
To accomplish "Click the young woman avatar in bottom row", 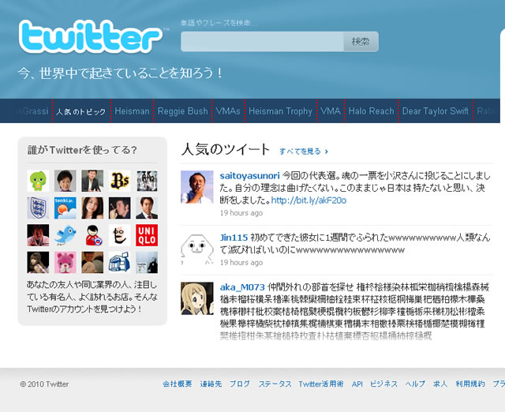I will (38, 262).
